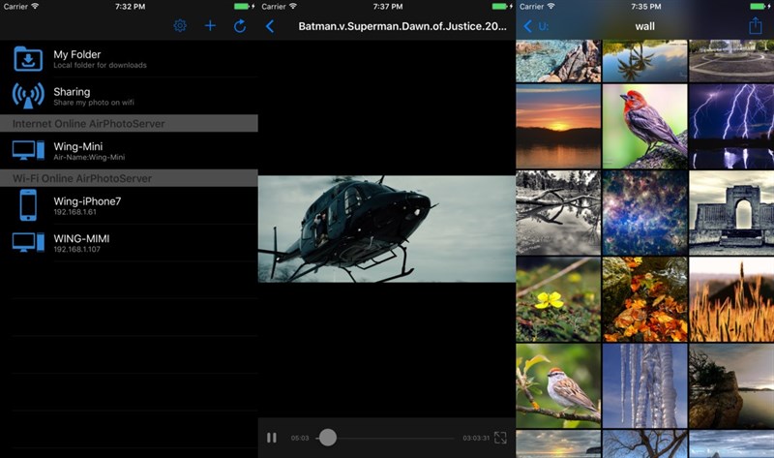This screenshot has width=774, height=458.
Task: Open the circular plaza fountain photo
Action: click(731, 61)
